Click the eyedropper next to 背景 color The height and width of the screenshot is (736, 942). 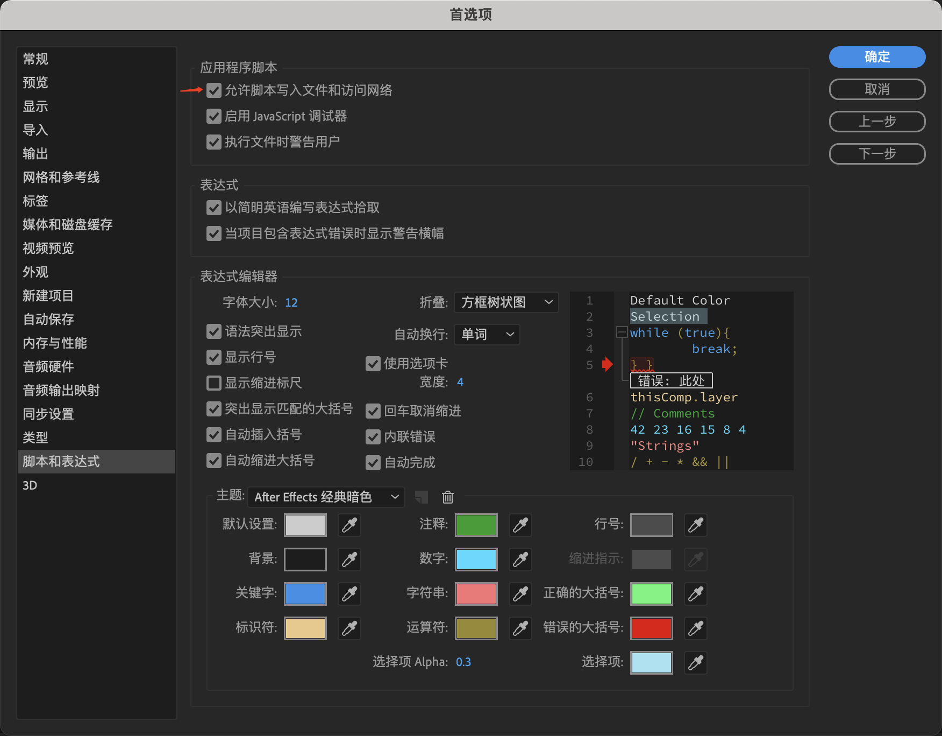click(349, 560)
